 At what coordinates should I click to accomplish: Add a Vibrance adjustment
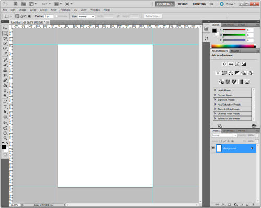pos(218,73)
